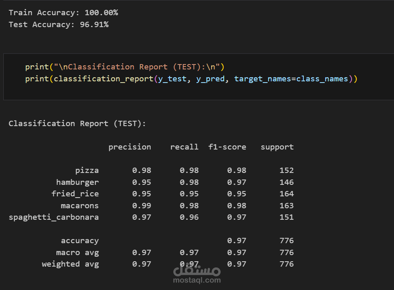The height and width of the screenshot is (290, 394).
Task: Click the fried_rice row label
Action: 75,194
